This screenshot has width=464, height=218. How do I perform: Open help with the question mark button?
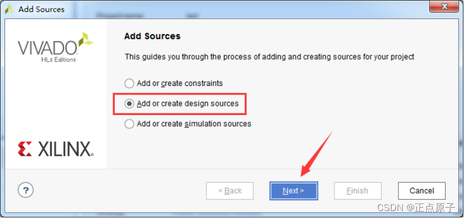point(26,191)
